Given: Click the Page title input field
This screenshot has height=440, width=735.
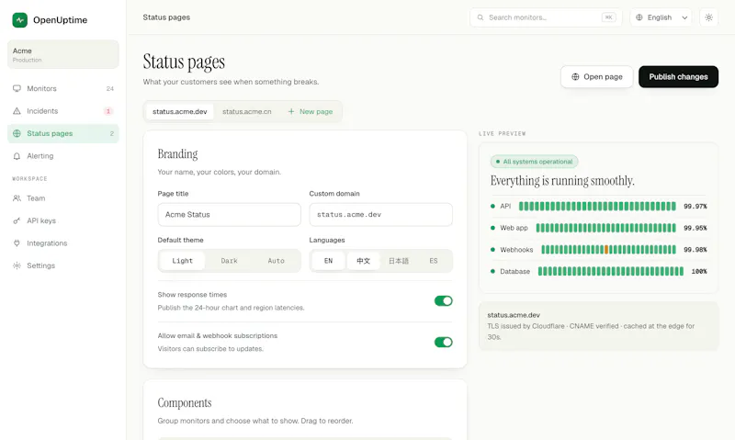Looking at the screenshot, I should pyautogui.click(x=229, y=215).
